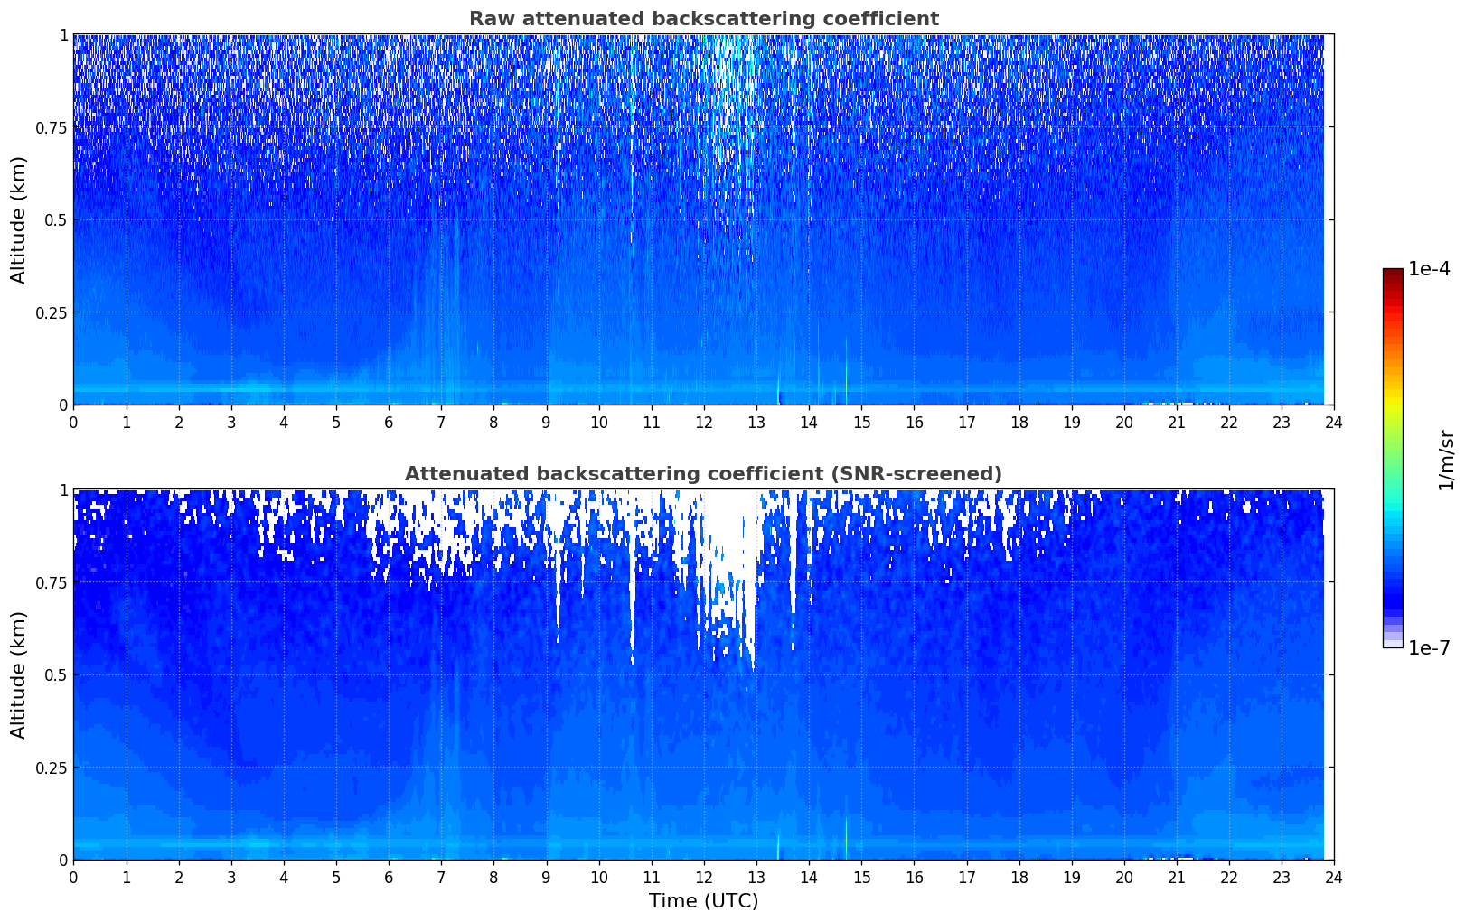The image size is (1465, 921).
Task: Click the '12' time tick under the bottom plot
Action: click(703, 877)
